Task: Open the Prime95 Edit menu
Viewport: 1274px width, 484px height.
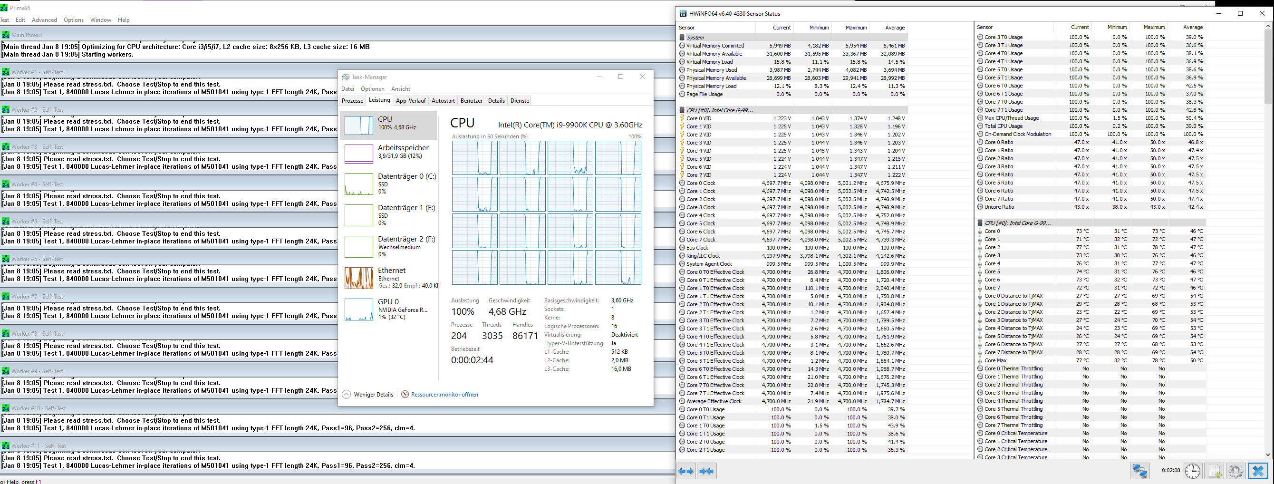Action: (20, 20)
